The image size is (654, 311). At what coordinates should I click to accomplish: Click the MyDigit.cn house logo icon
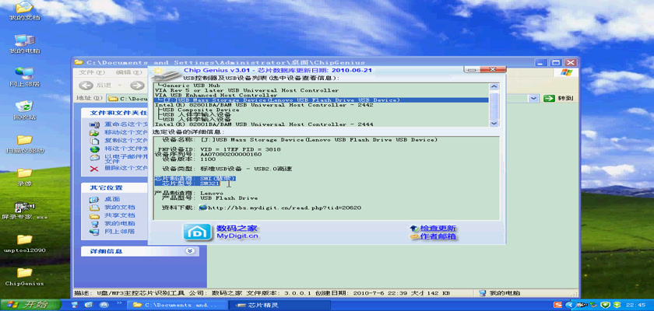click(198, 232)
